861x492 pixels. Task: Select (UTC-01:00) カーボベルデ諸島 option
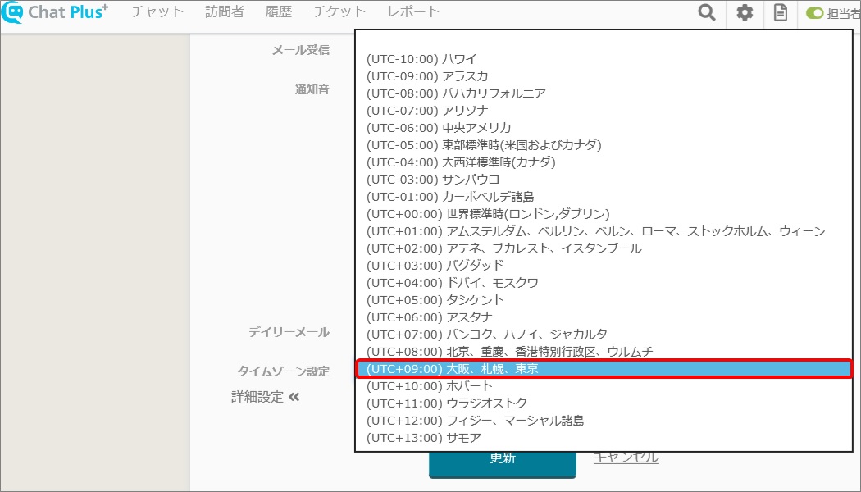[604, 197]
